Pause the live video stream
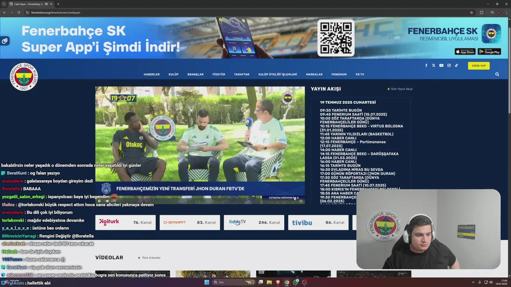This screenshot has height=287, width=511. pyautogui.click(x=99, y=201)
